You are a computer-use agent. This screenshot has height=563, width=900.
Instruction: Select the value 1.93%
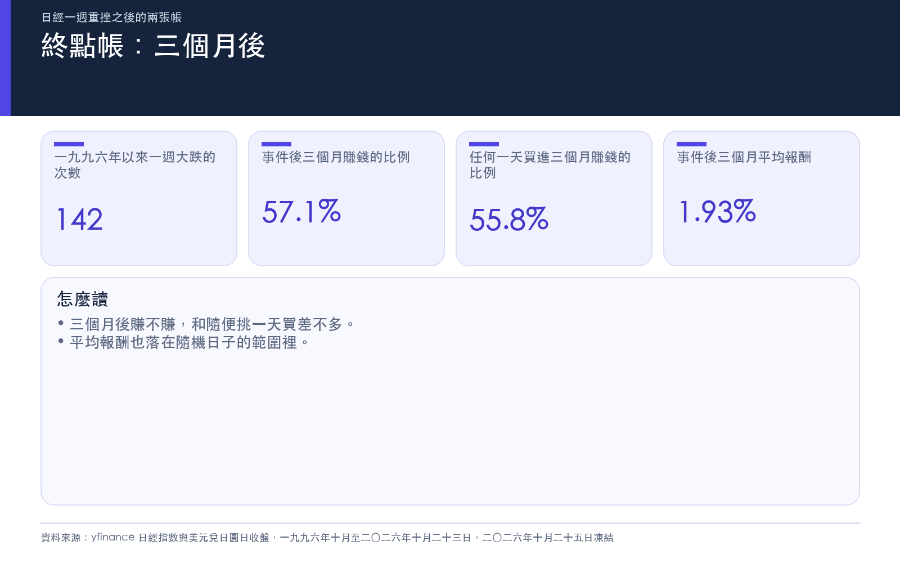(717, 212)
